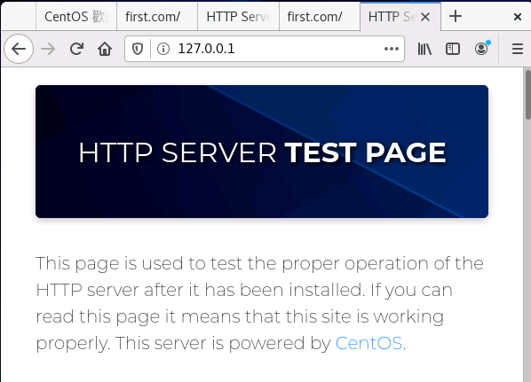531x382 pixels.
Task: Switch to the first first.com/ tab
Action: tap(157, 17)
